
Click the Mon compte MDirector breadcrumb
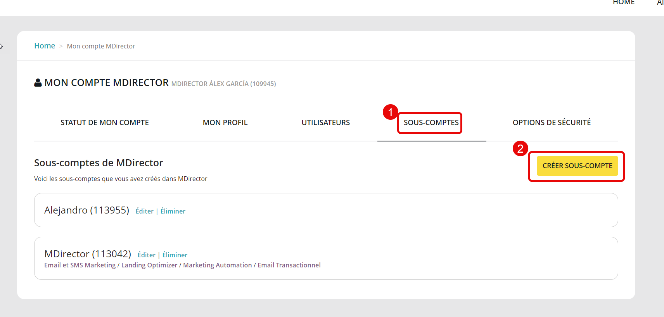[101, 47]
